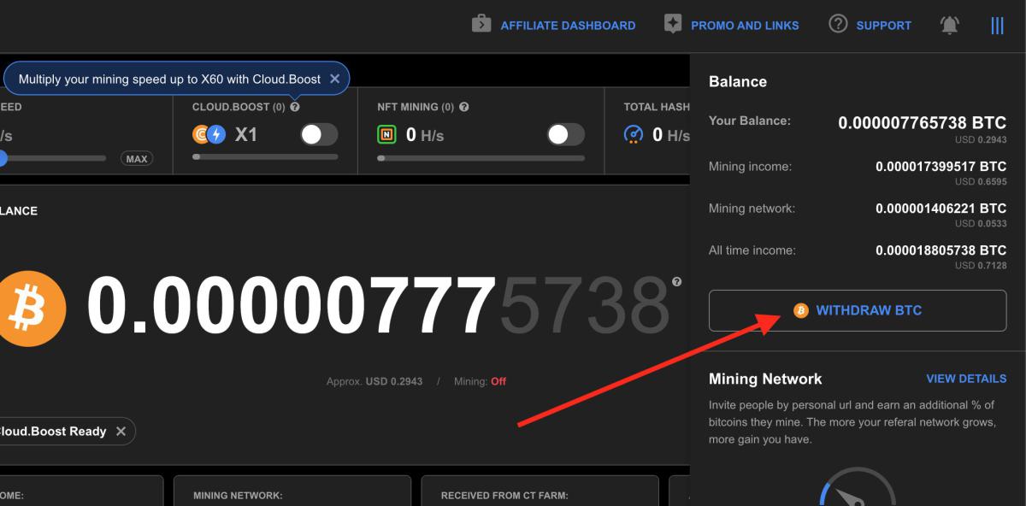
Task: Click the total hashrate speedometer icon
Action: [634, 134]
